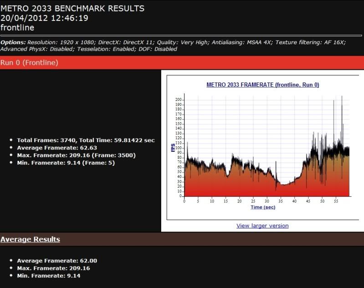Click 'METRO 2033 BENCHMARK RESULTS' title
The height and width of the screenshot is (288, 364).
click(72, 8)
